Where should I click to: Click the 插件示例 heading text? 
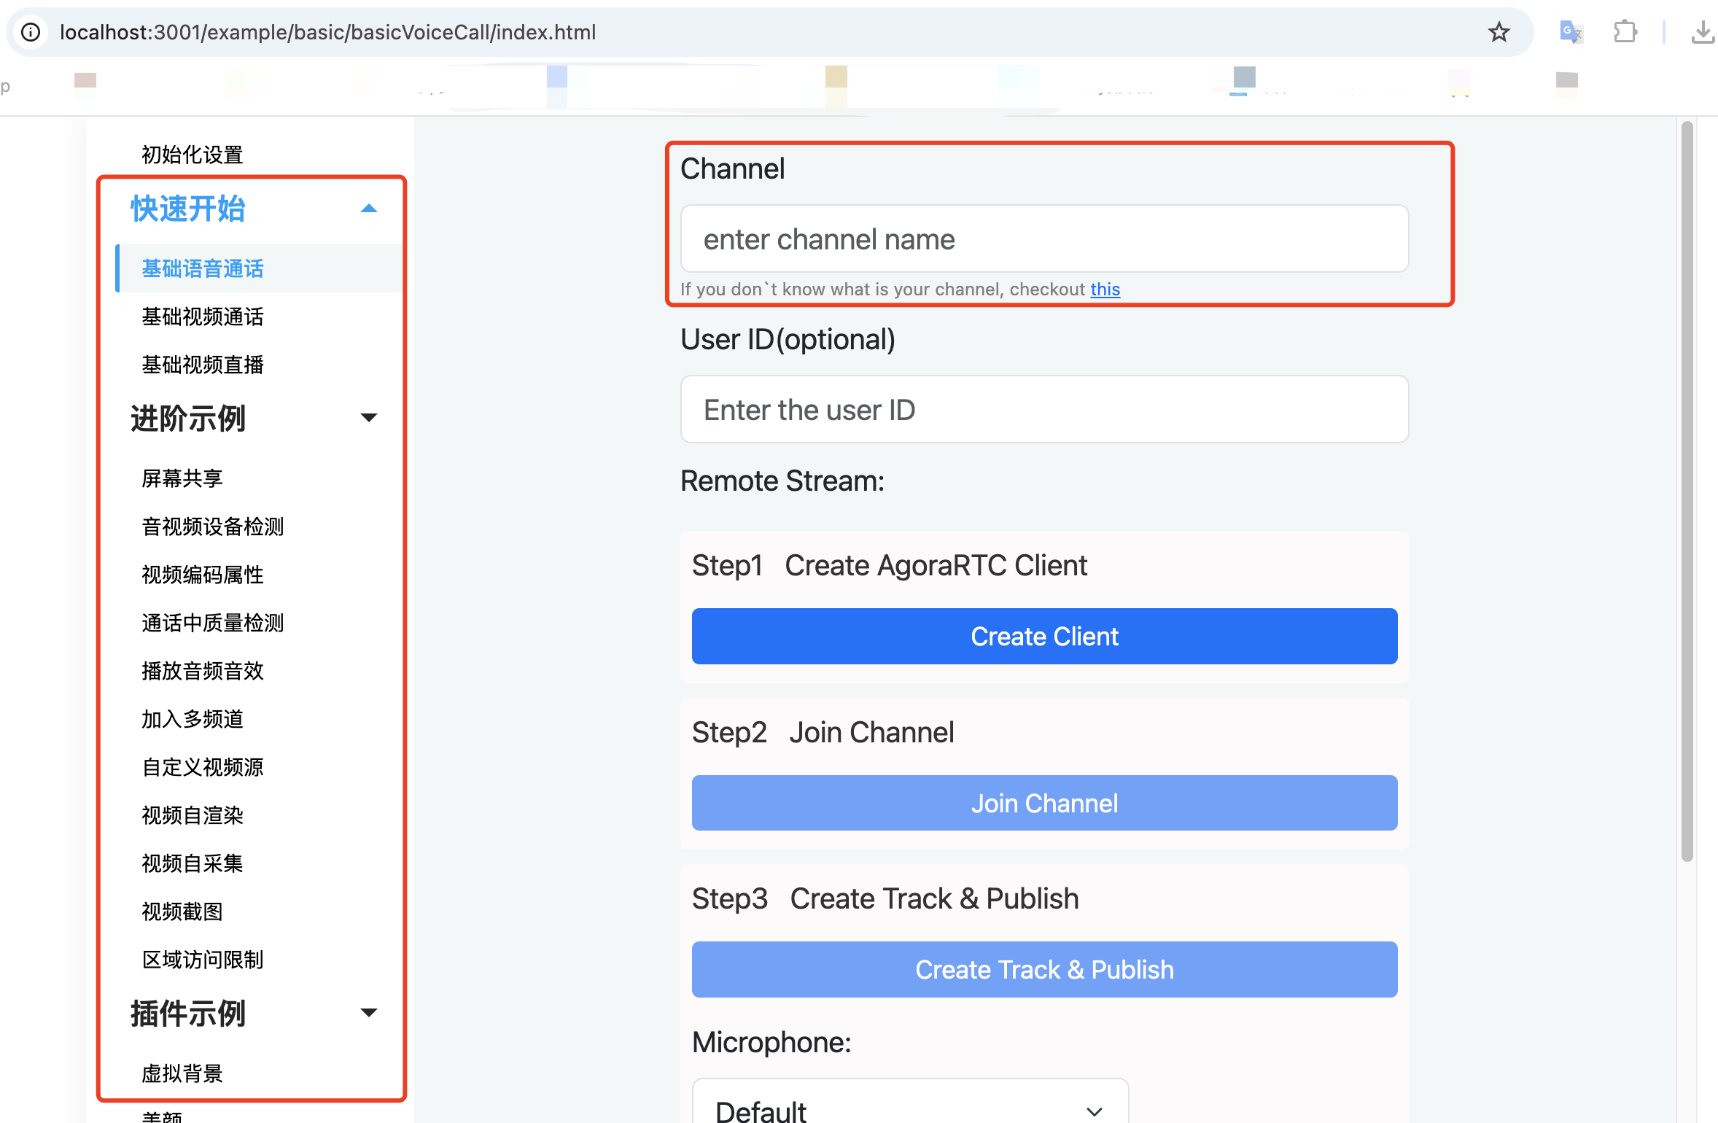188,1014
